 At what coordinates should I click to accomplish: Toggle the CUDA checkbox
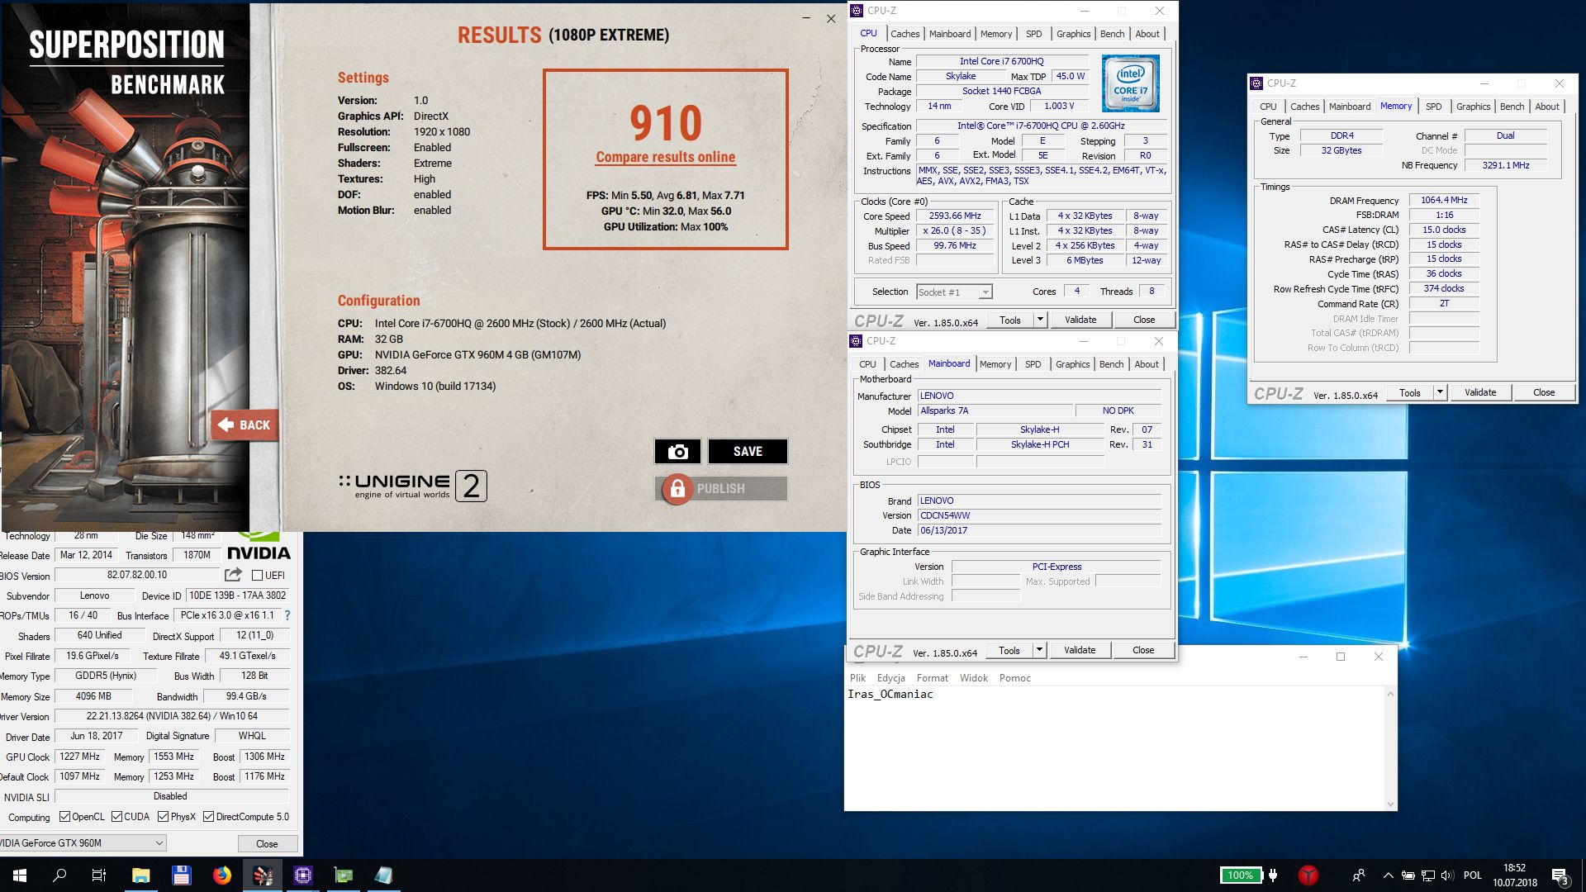click(x=116, y=817)
